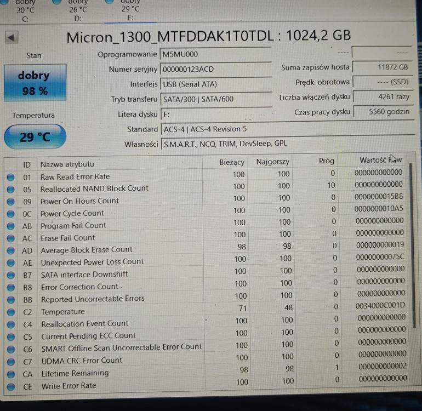This screenshot has width=422, height=411.
Task: Sort by Bieżący column header
Action: coord(231,162)
